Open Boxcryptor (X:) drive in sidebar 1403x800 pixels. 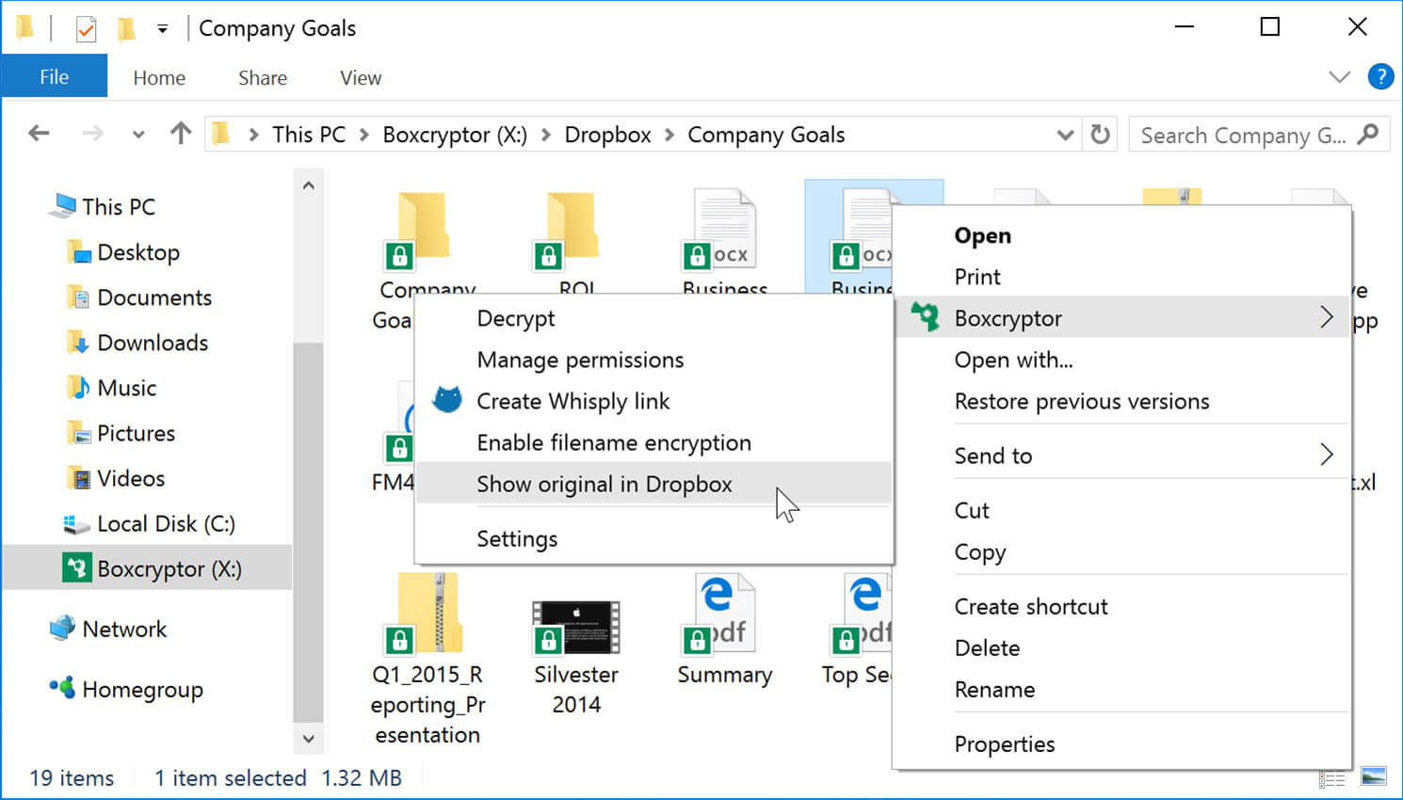coord(169,568)
